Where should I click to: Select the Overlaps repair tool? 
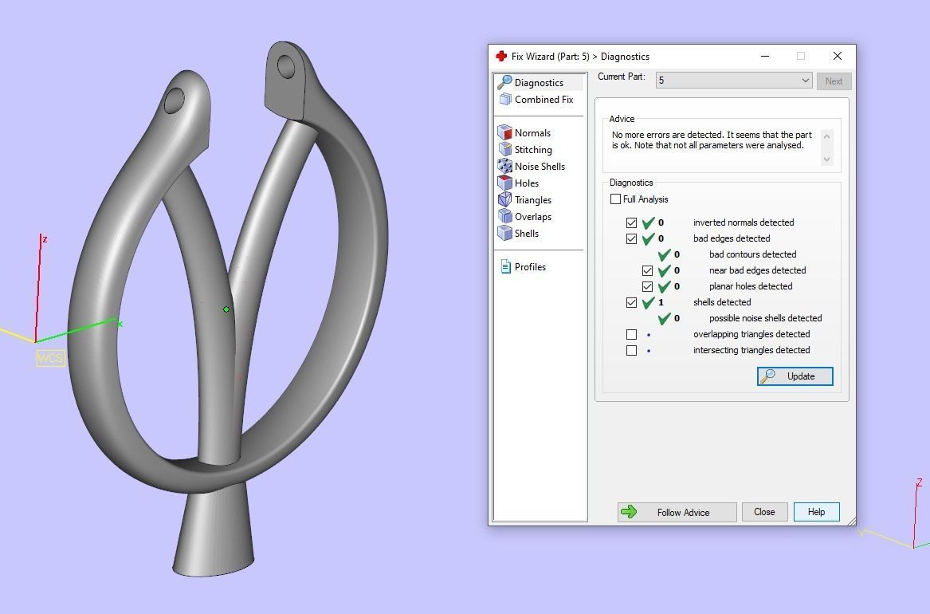coord(525,217)
